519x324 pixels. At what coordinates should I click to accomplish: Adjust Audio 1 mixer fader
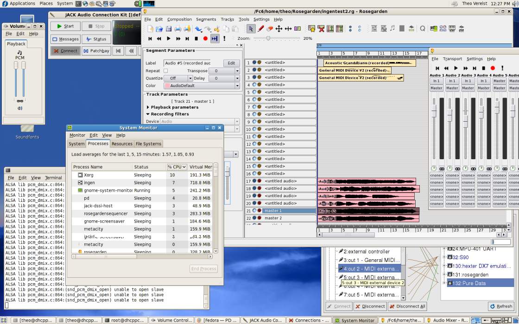(434, 110)
